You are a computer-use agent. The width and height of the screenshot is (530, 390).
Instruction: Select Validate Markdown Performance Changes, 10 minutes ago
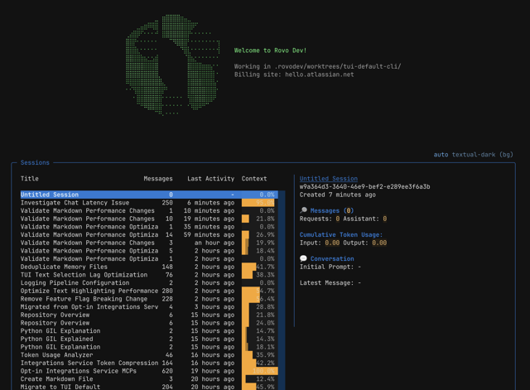[x=149, y=210]
